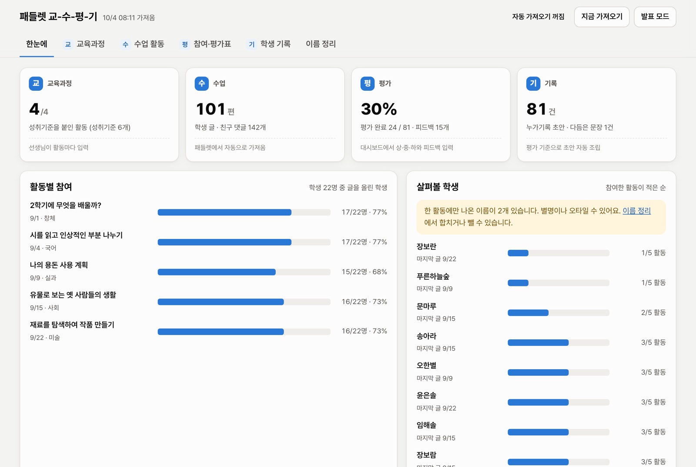
Task: Click the 살펴볼 학생 heading
Action: pos(438,187)
